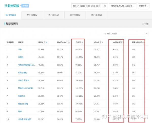
Task: Switch to the 热门长尾词 tab
Action: [32, 15]
